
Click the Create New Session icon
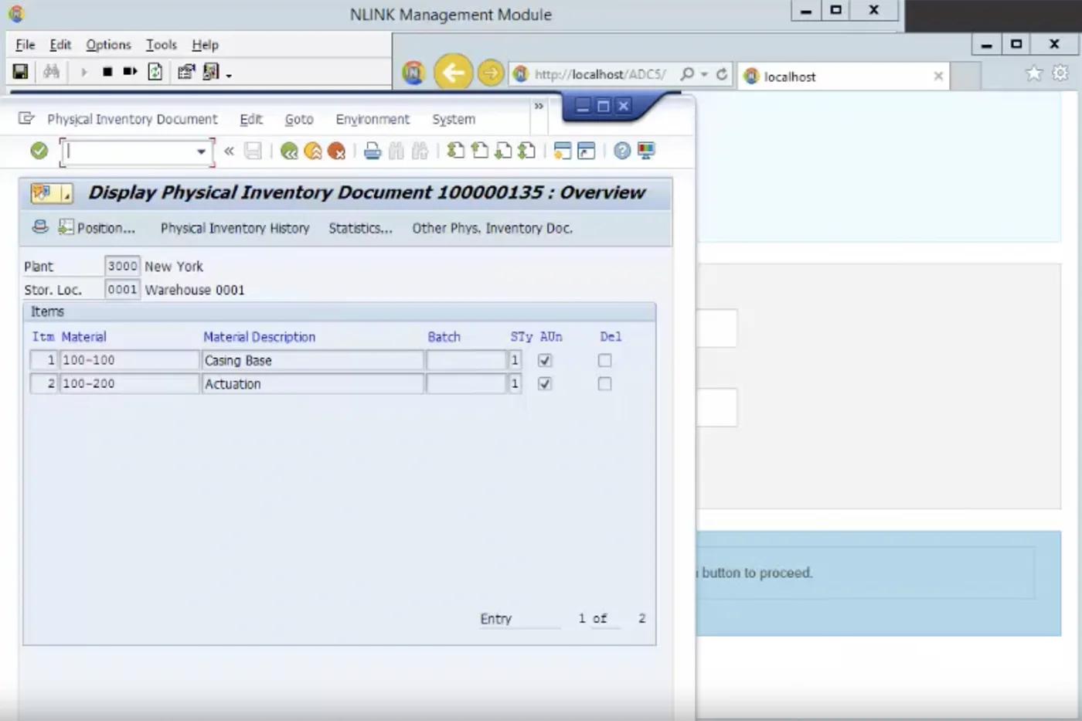click(563, 151)
